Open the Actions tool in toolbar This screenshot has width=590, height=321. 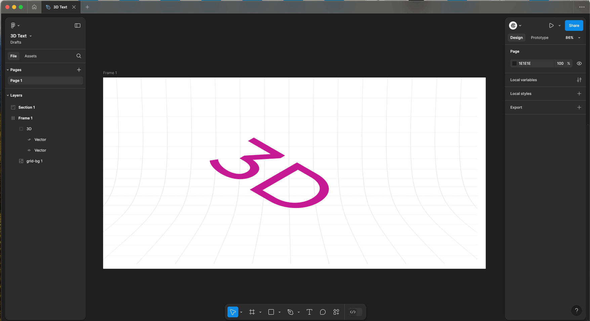(x=336, y=312)
